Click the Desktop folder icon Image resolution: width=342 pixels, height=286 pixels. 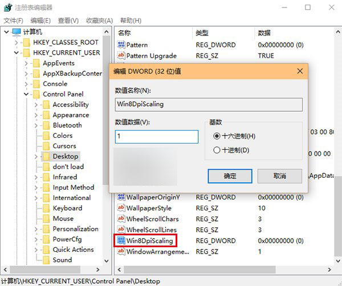click(46, 156)
